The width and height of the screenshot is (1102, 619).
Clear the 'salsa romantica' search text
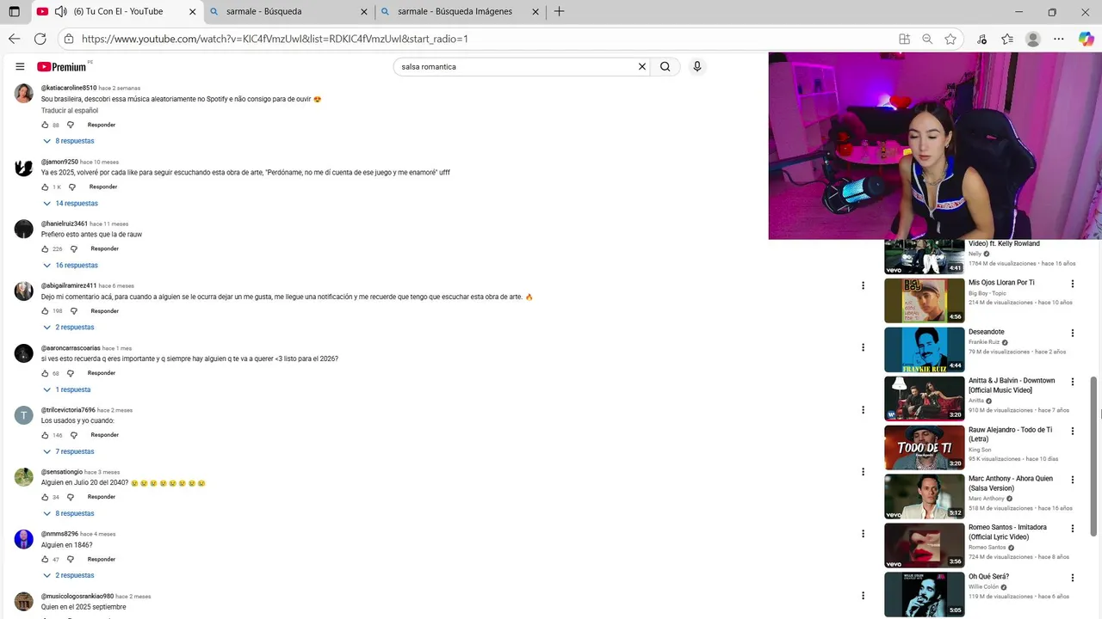[641, 66]
